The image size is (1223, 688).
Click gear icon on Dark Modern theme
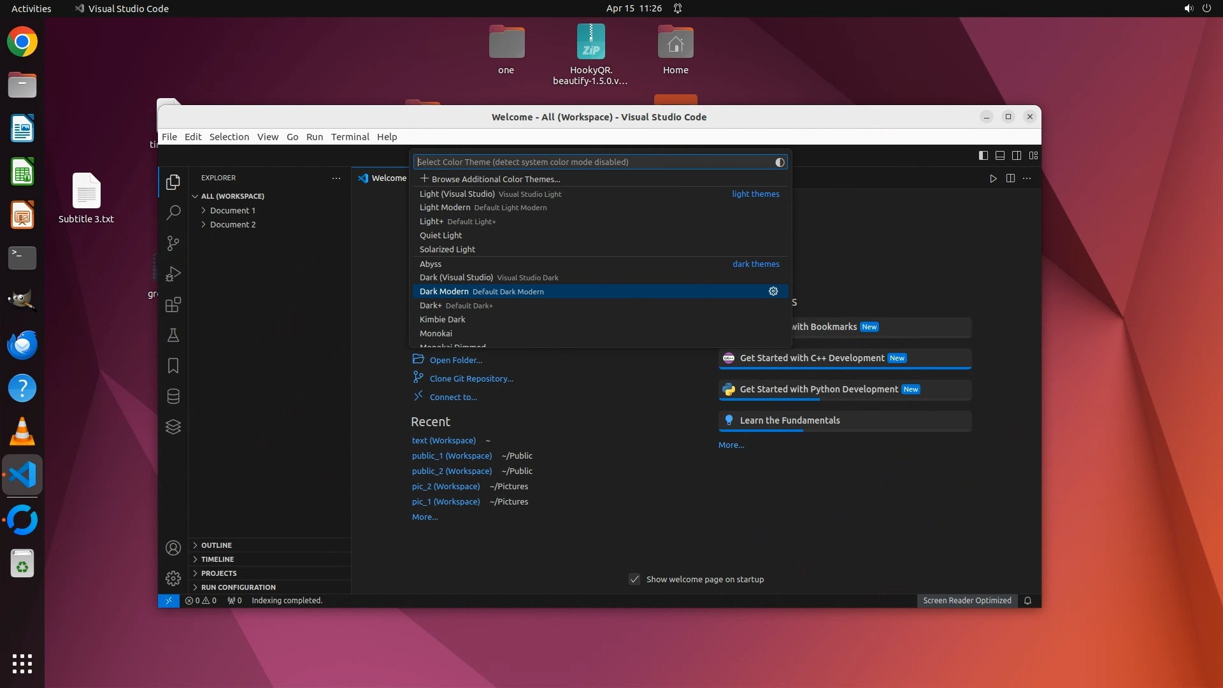(x=773, y=291)
